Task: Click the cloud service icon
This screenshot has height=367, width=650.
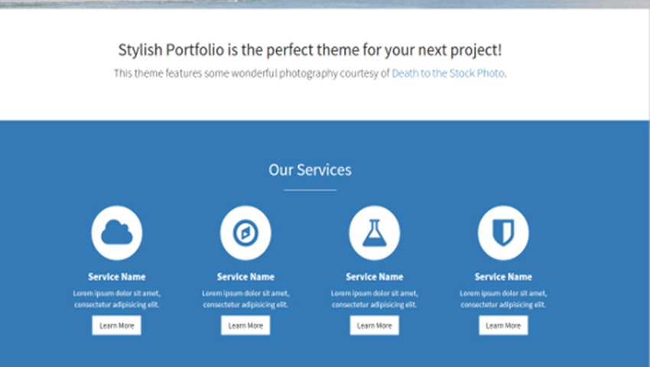Action: pyautogui.click(x=117, y=233)
